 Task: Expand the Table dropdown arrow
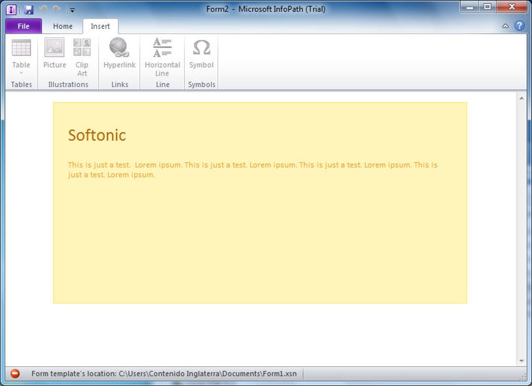pos(21,73)
